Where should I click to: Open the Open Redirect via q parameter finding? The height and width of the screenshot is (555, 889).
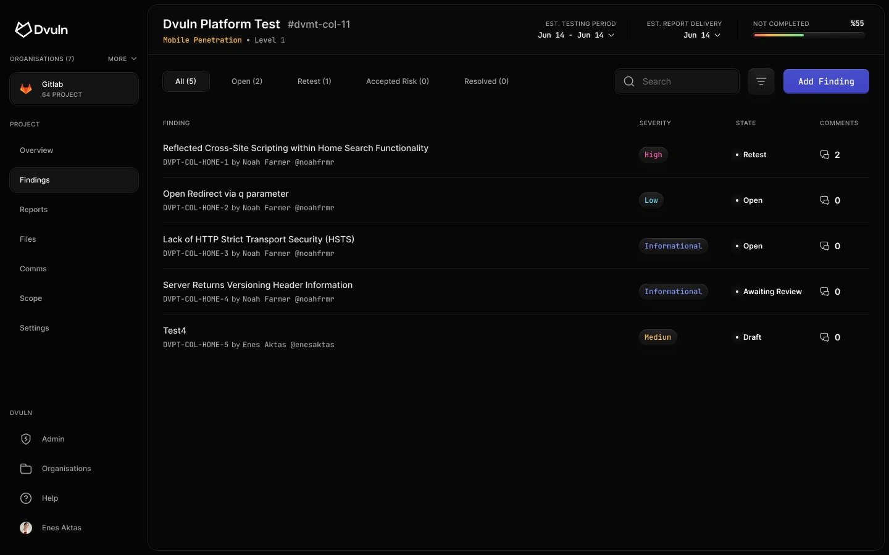[x=226, y=194]
